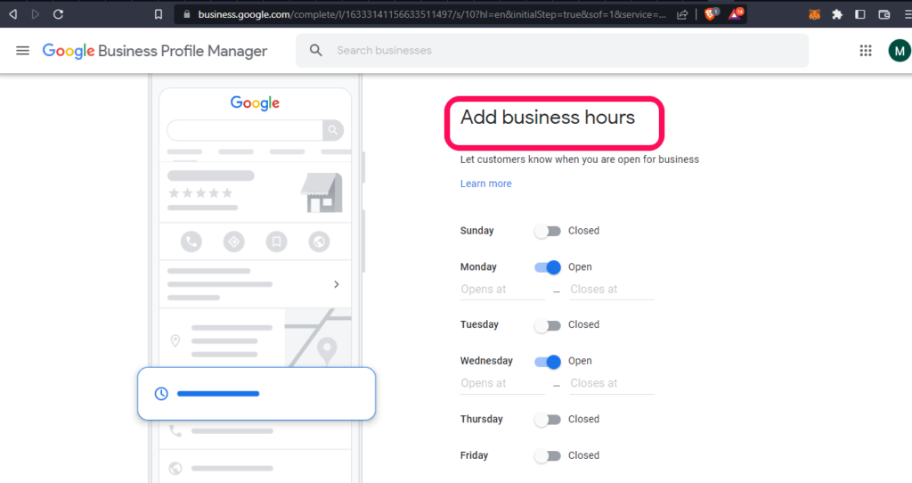Open the Brave wallet icon
Viewport: 912px width, 483px height.
(x=884, y=14)
